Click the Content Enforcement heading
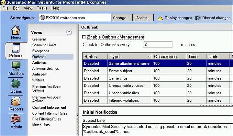This screenshot has height=136, width=233. pos(49,108)
